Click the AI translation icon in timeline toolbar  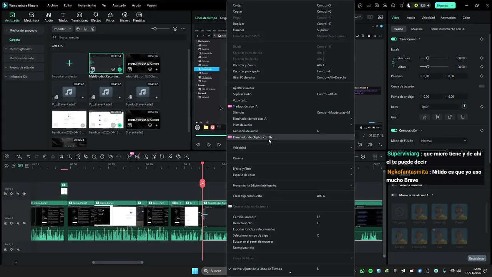(170, 157)
